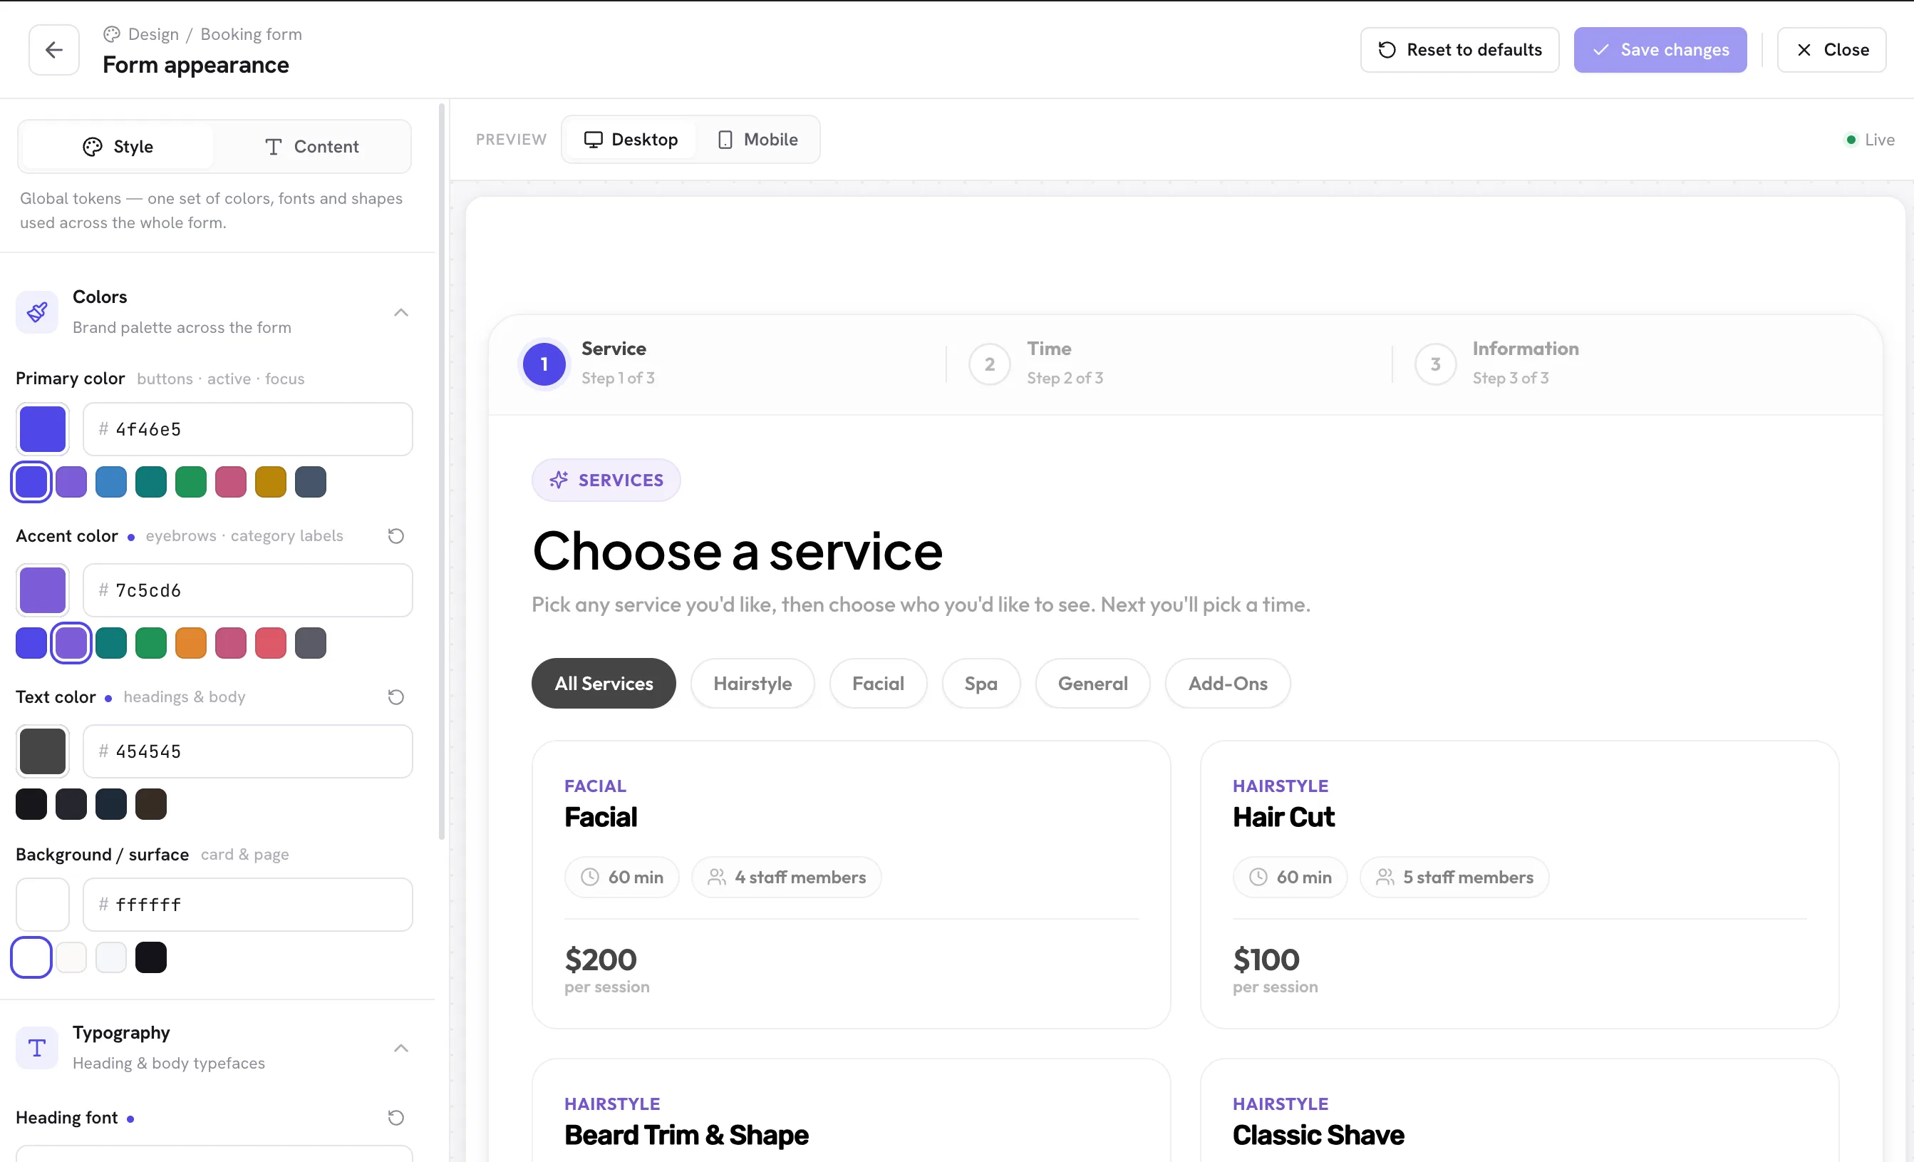Click the sparkle icon in SERVICES badge
Viewport: 1914px width, 1162px height.
[x=559, y=480]
